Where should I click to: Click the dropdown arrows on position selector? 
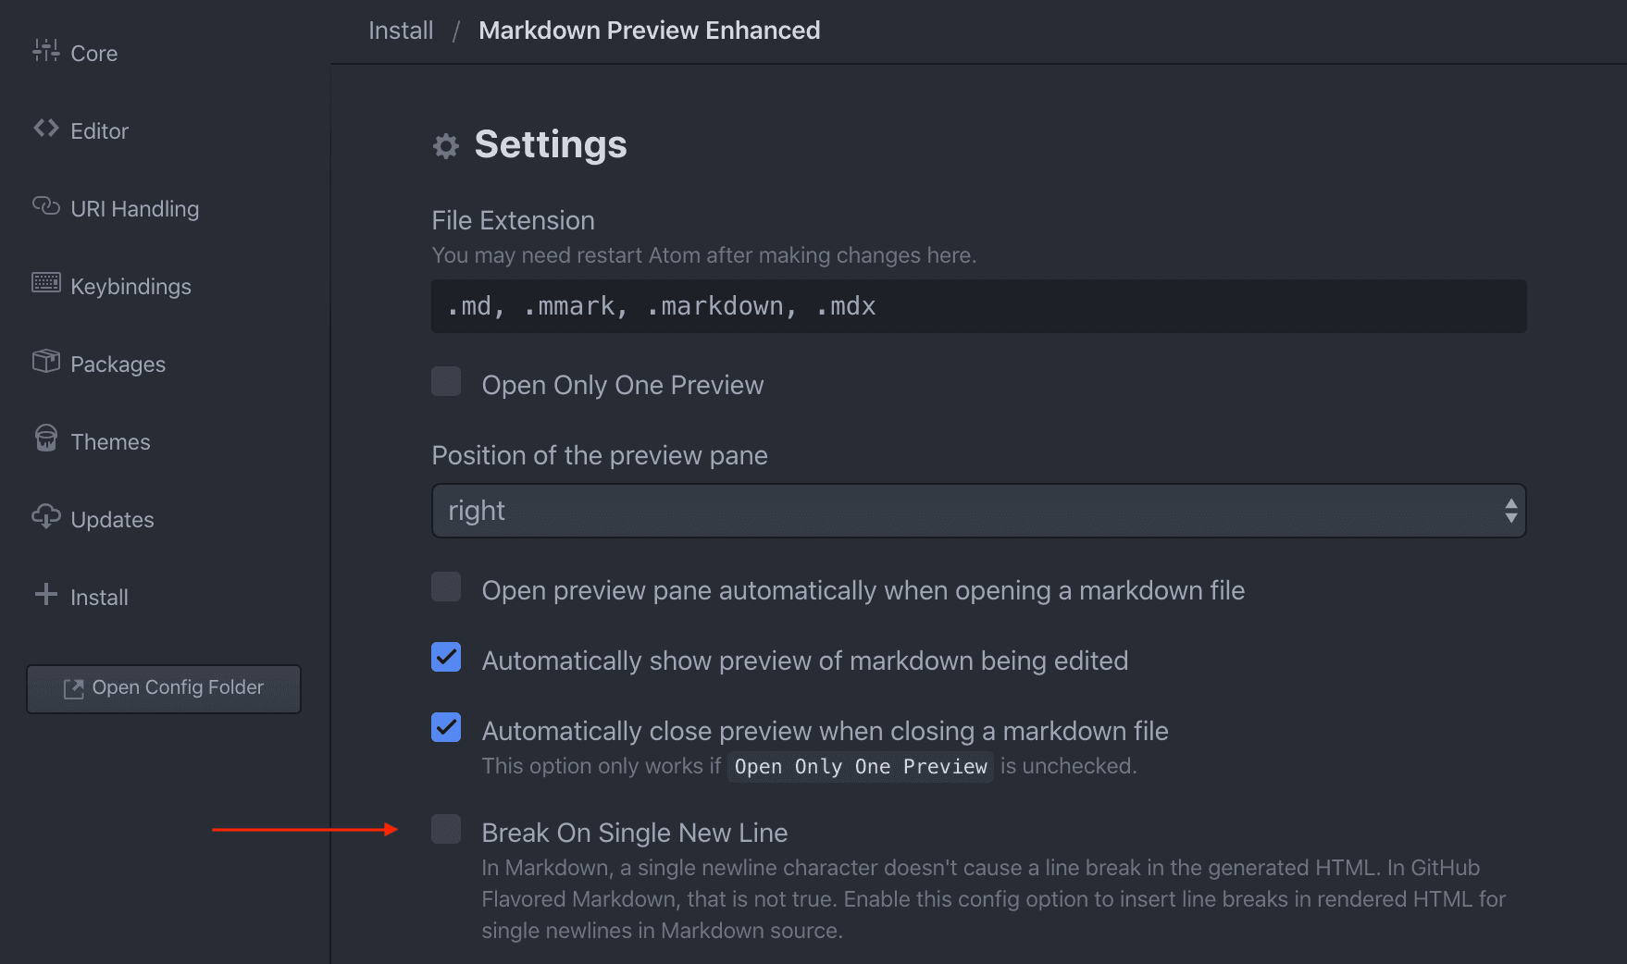pos(1510,511)
